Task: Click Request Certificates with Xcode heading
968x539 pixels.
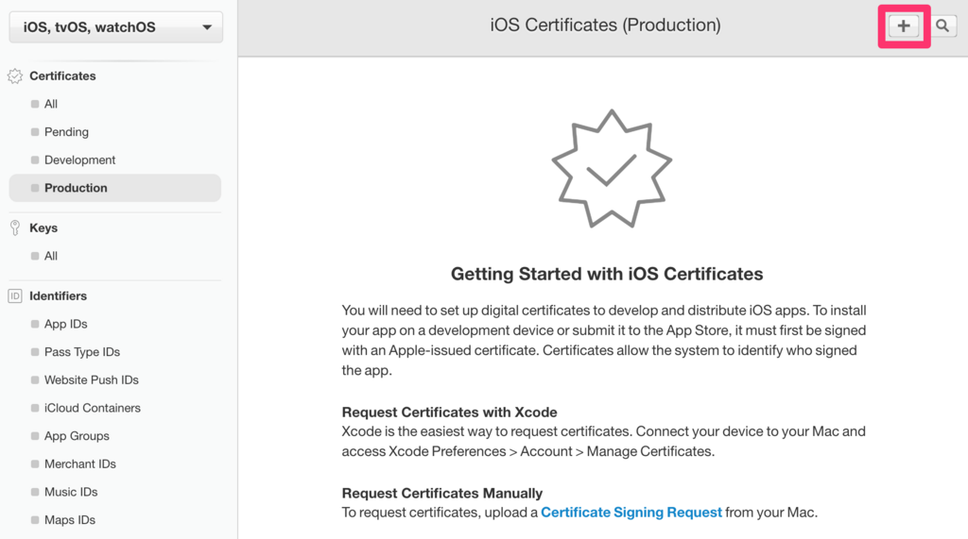Action: pyautogui.click(x=449, y=412)
